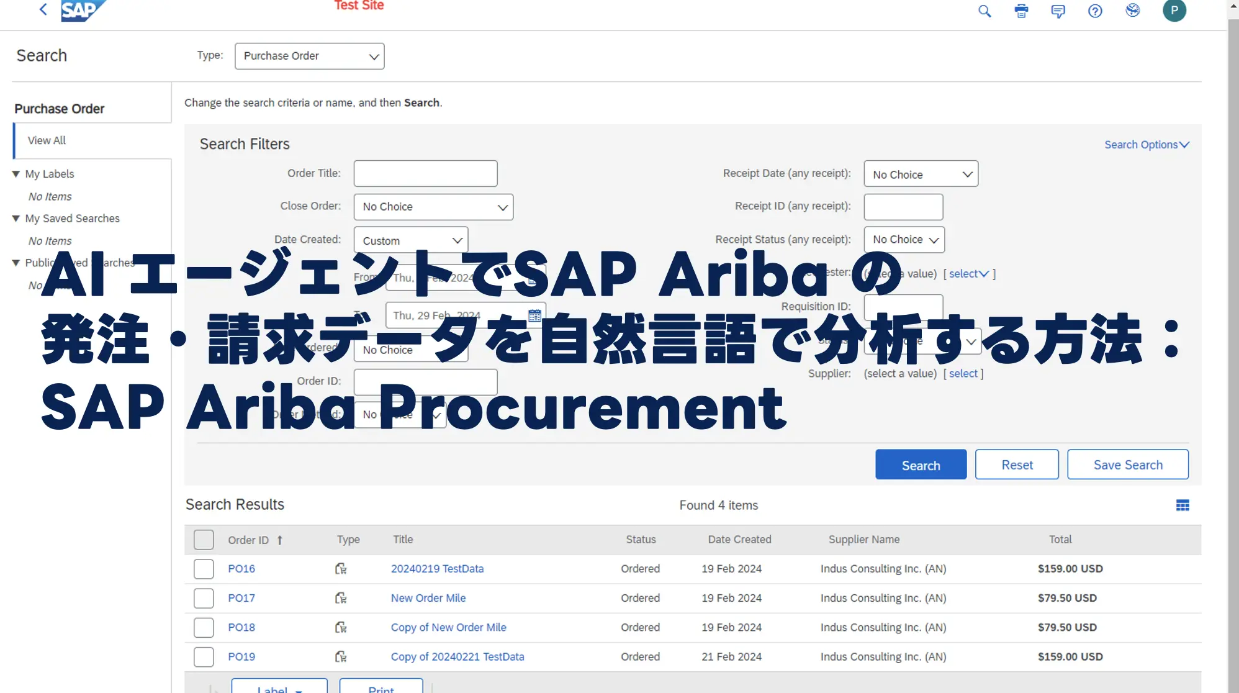The image size is (1239, 693).
Task: Click the Receipt ID input field
Action: [903, 207]
